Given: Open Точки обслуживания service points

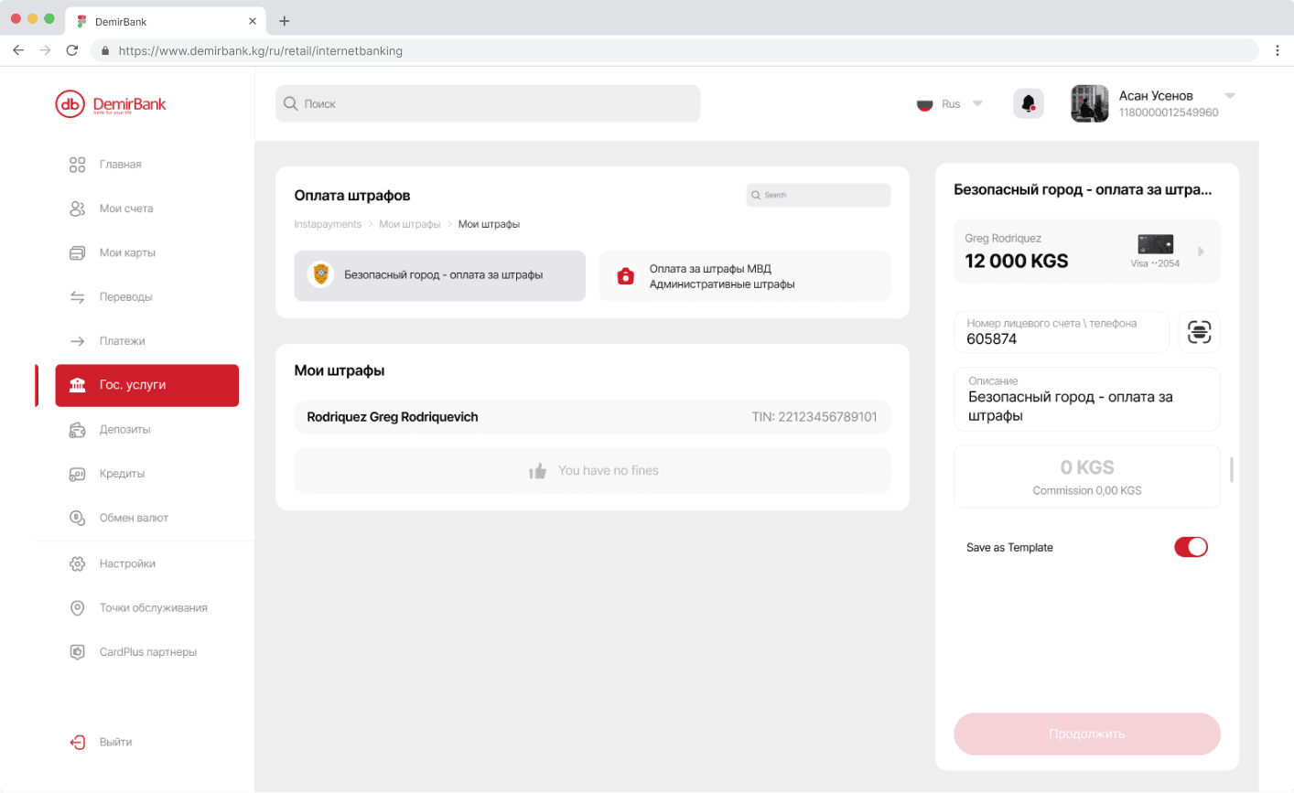Looking at the screenshot, I should tap(154, 608).
